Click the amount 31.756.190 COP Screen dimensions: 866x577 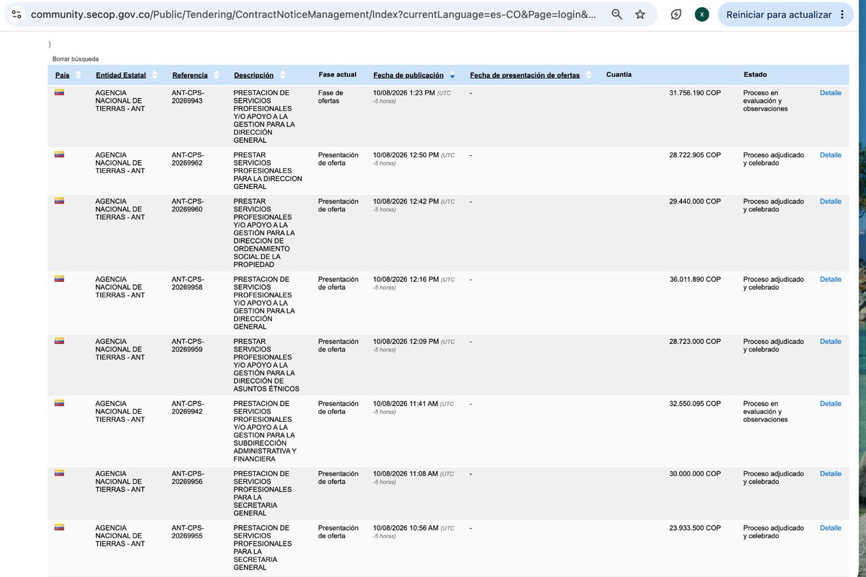point(695,92)
